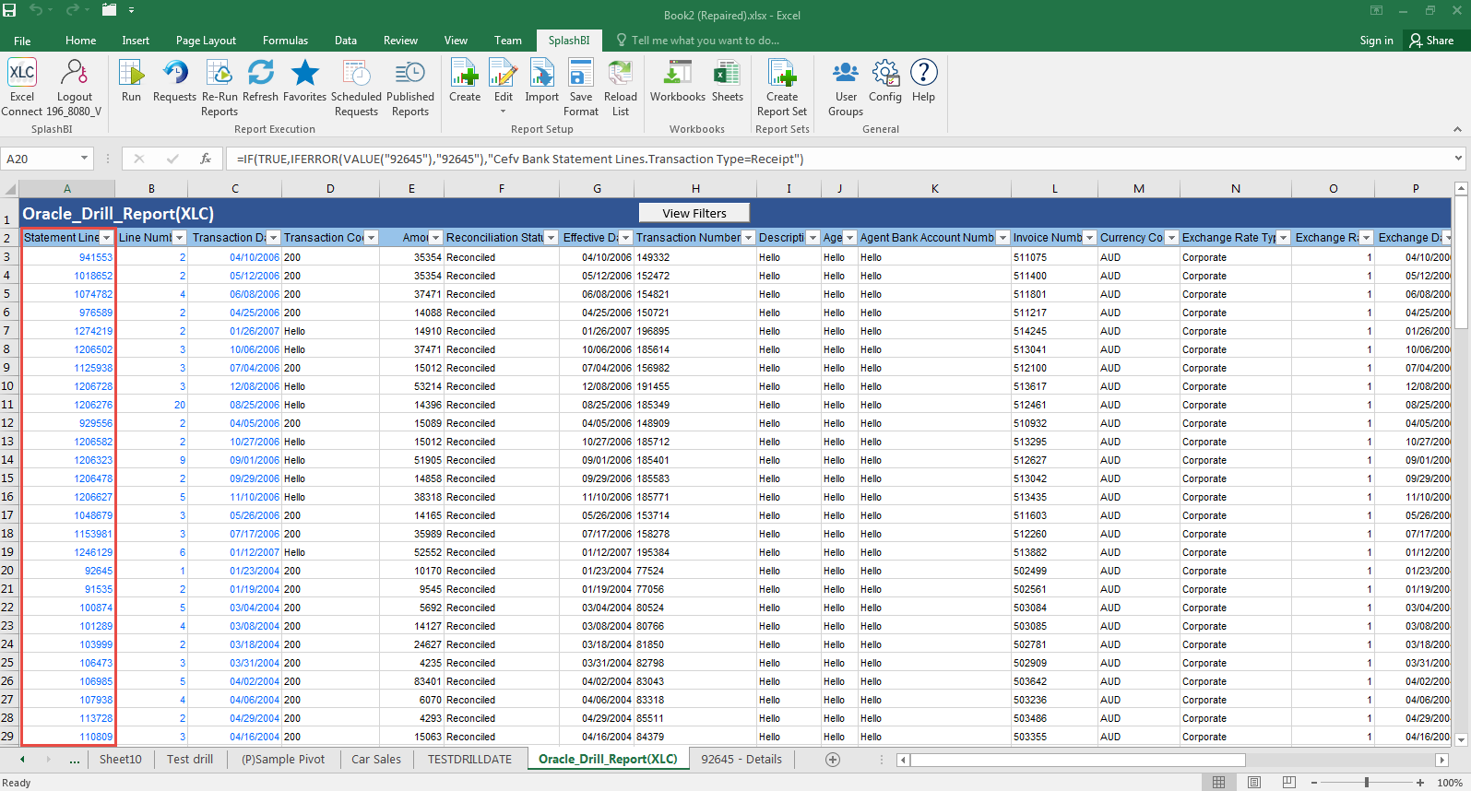Viewport: 1471px width, 791px height.
Task: Open Statement Line column filter dropdown
Action: [x=106, y=238]
